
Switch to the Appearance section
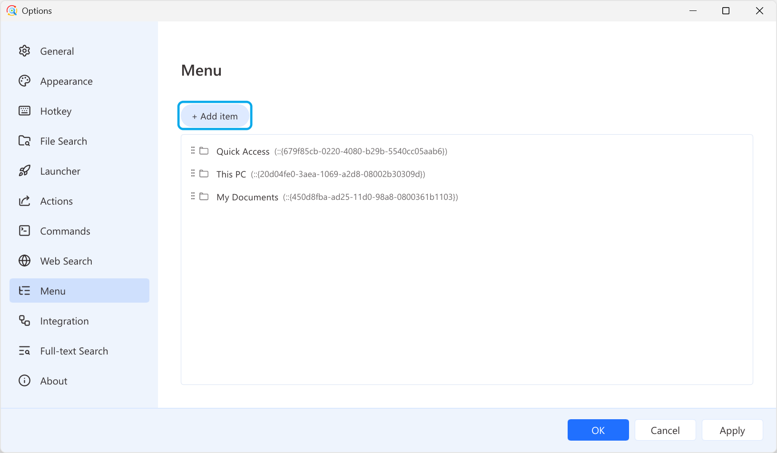79,81
